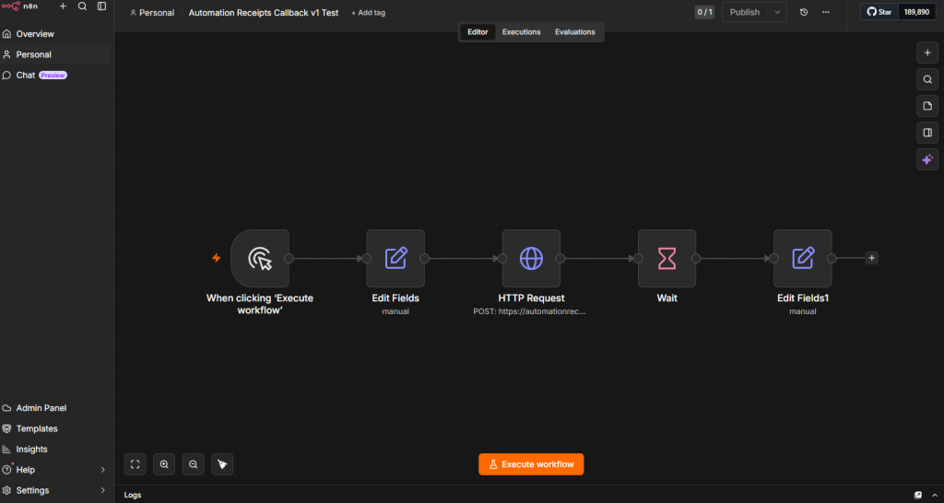Click the GitHub Star button
944x503 pixels.
pyautogui.click(x=879, y=12)
